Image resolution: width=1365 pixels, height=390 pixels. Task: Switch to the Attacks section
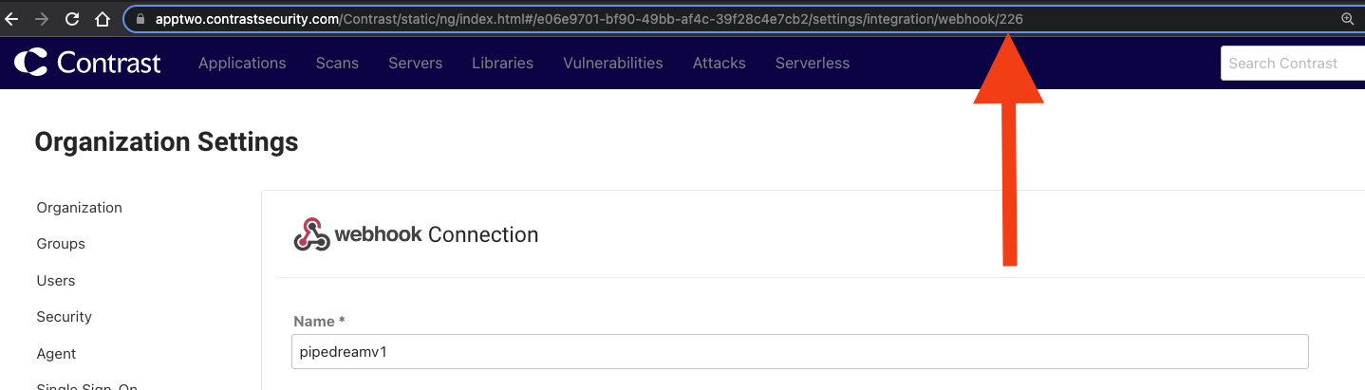(x=719, y=63)
